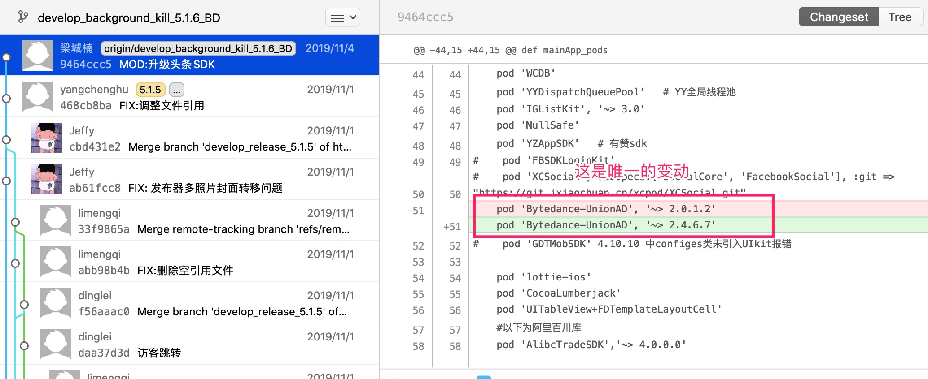This screenshot has height=379, width=928.
Task: Click line pod 'IGListKit', '~> 3.0'
Action: [570, 109]
